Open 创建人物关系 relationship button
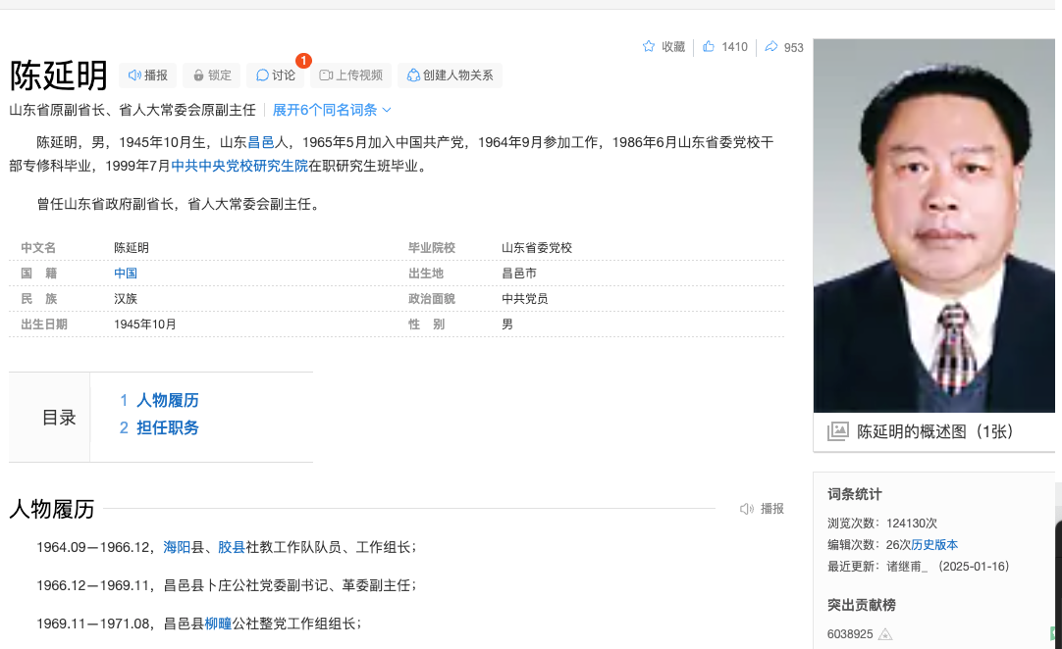The height and width of the screenshot is (649, 1062). (450, 75)
